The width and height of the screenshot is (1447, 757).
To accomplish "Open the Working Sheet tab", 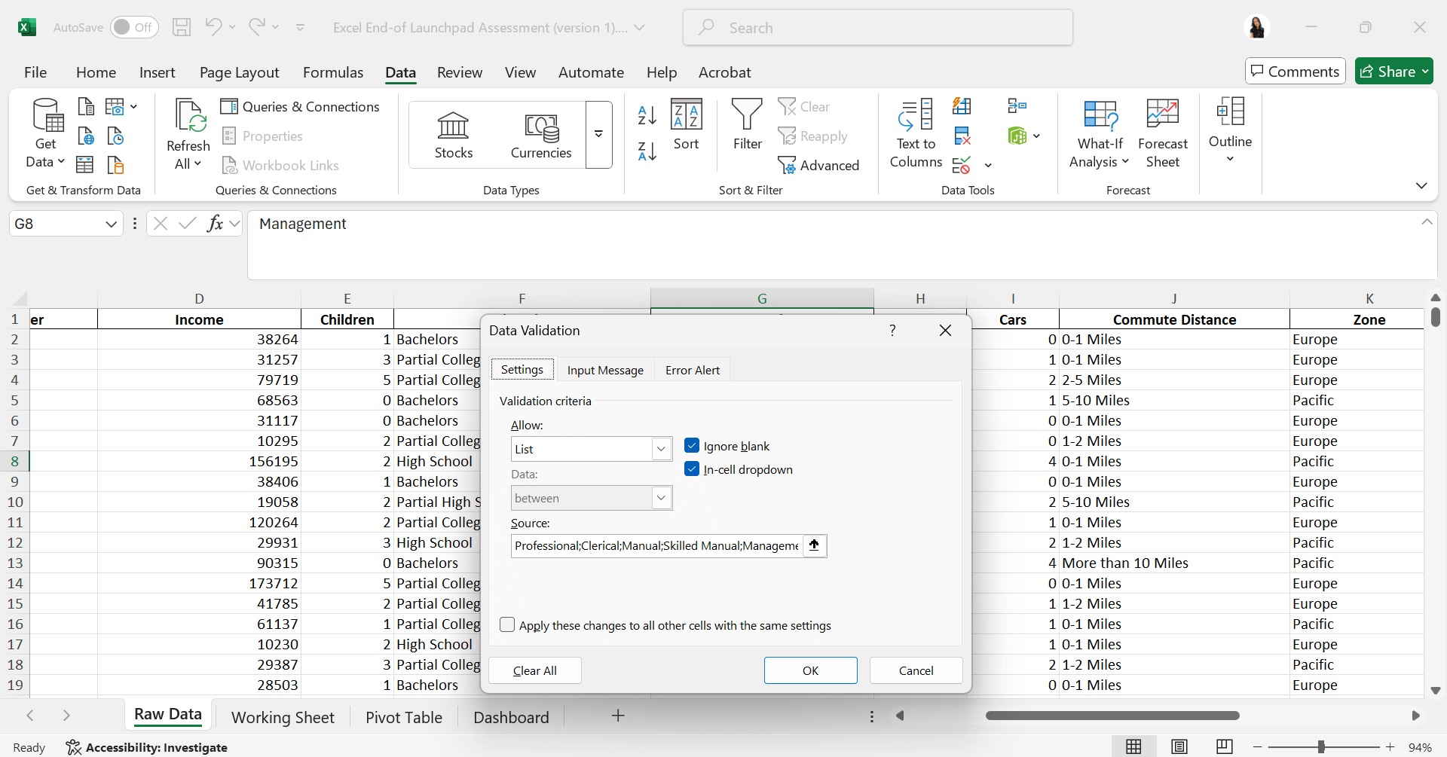I will [x=283, y=717].
